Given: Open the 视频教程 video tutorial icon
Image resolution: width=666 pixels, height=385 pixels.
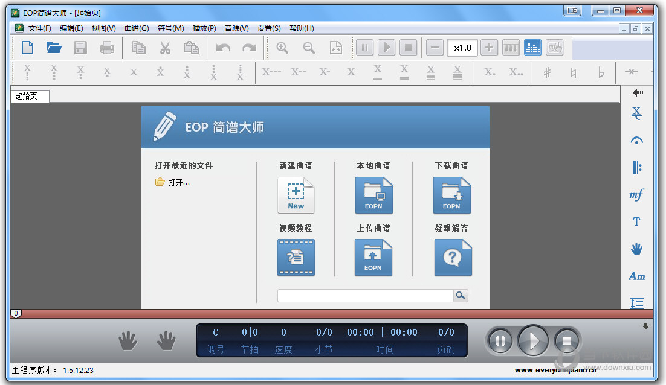Looking at the screenshot, I should coord(296,258).
